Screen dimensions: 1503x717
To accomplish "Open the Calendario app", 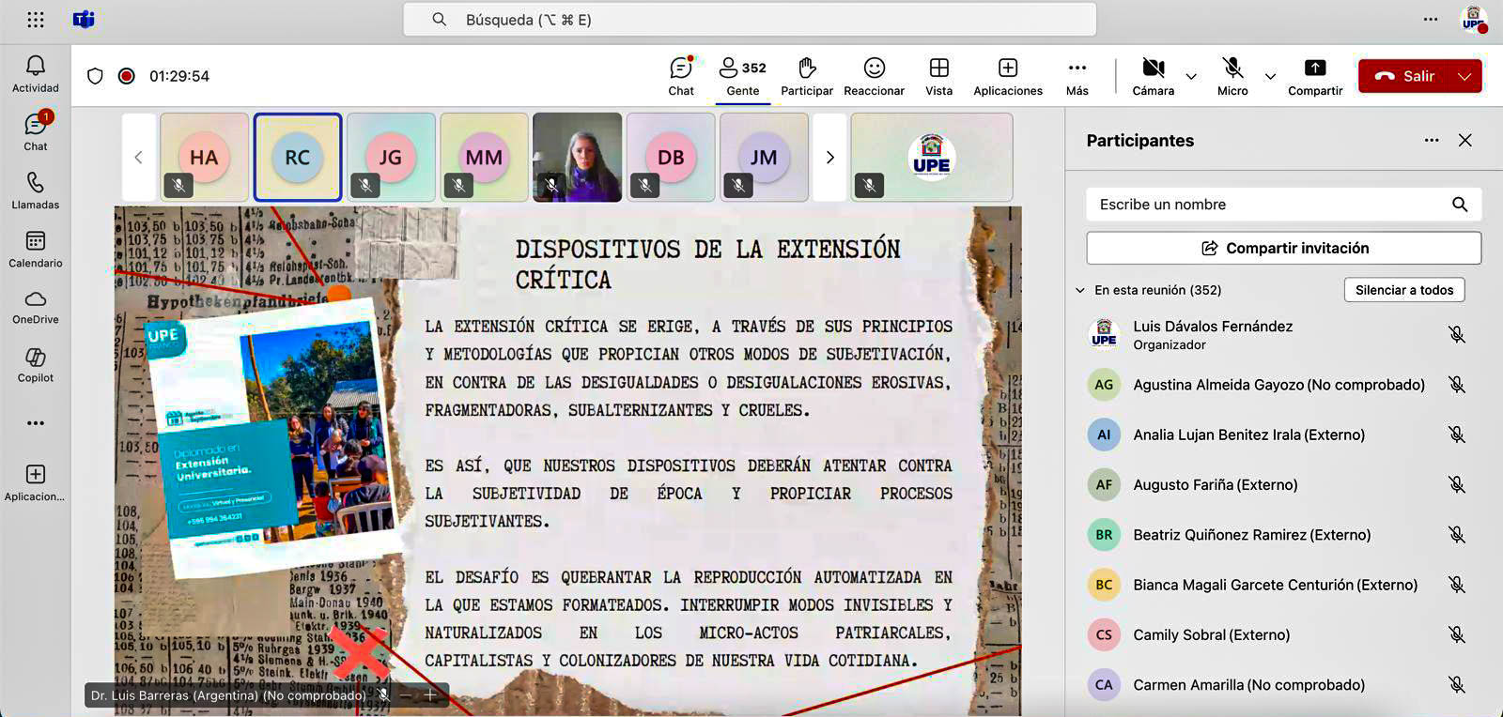I will pos(36,250).
